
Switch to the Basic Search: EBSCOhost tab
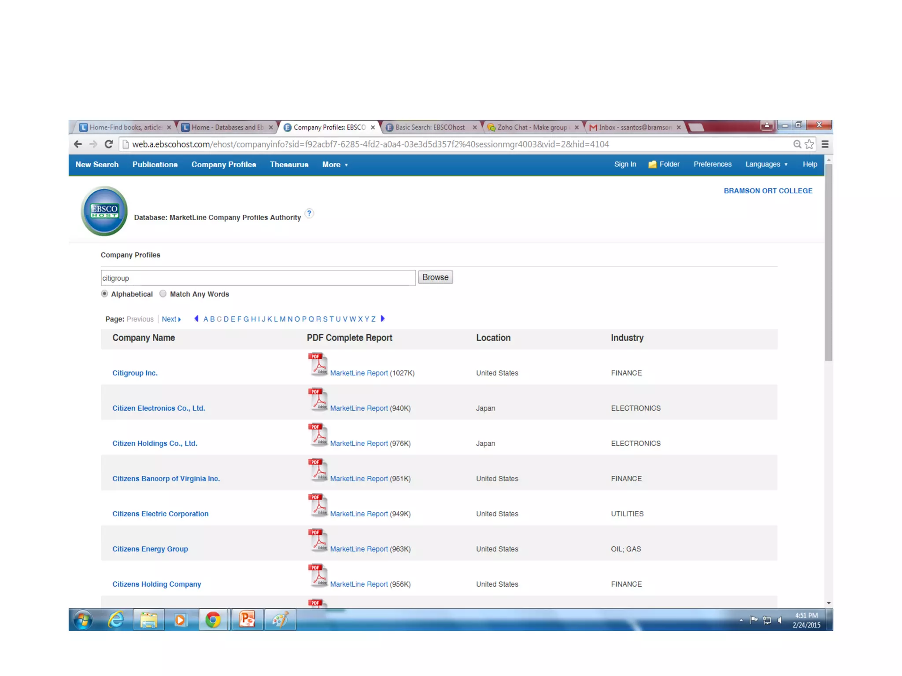[x=429, y=127]
